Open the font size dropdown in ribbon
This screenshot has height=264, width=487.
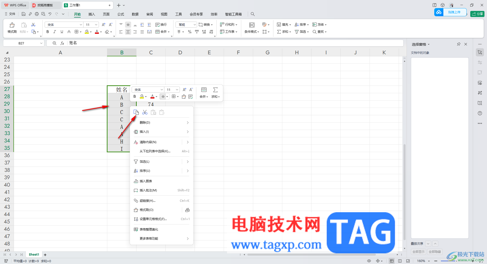coord(96,25)
